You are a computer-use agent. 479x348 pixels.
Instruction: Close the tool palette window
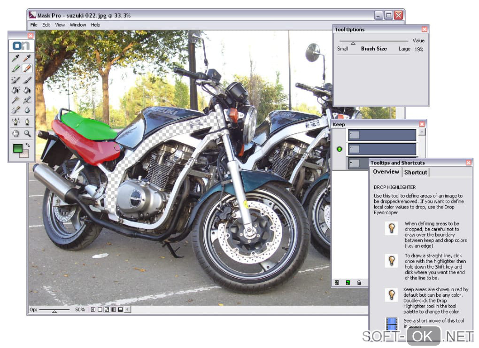[30, 36]
